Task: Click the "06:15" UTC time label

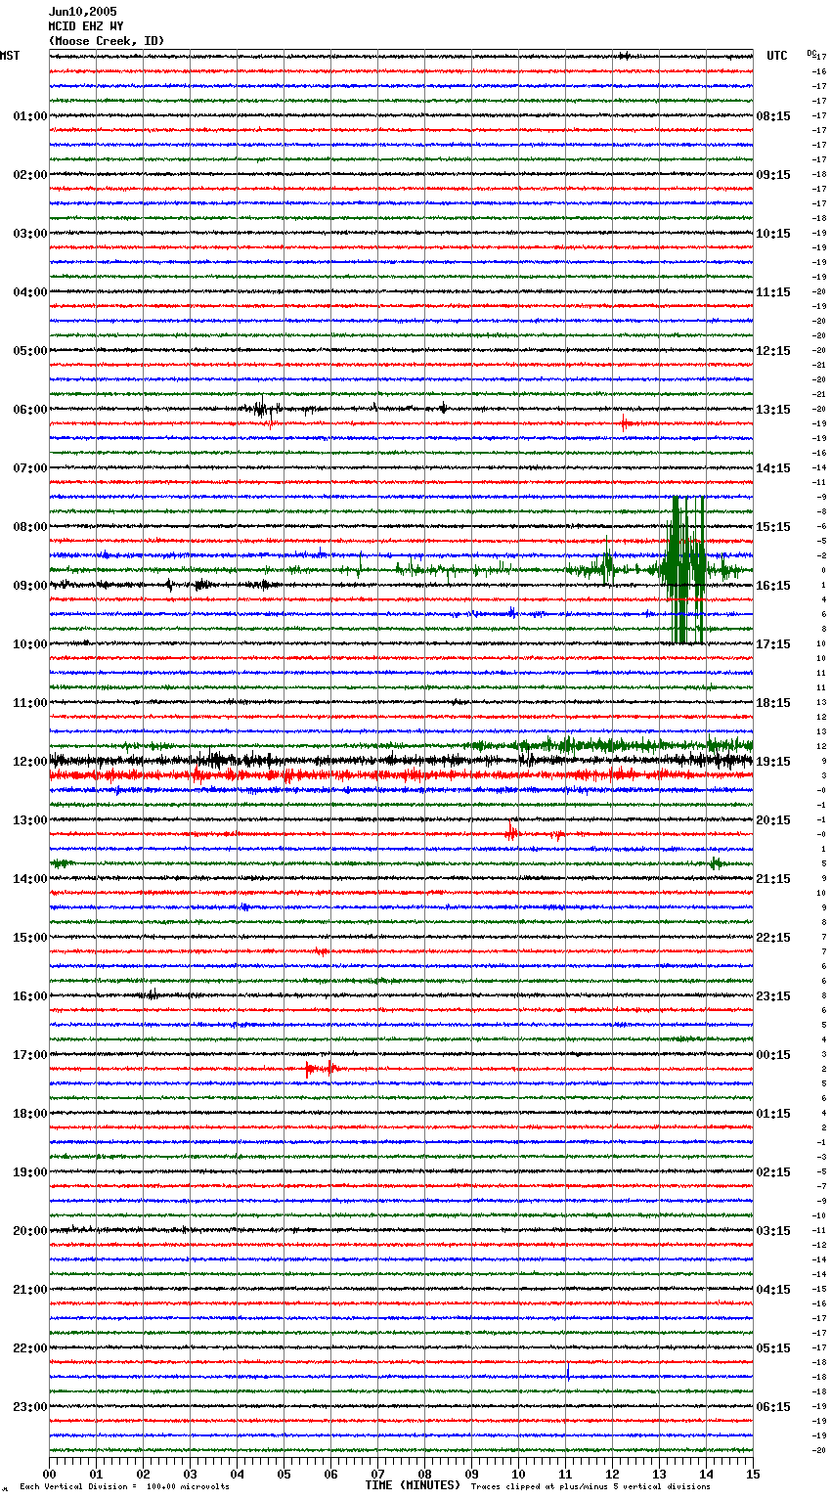Action: pyautogui.click(x=773, y=1407)
